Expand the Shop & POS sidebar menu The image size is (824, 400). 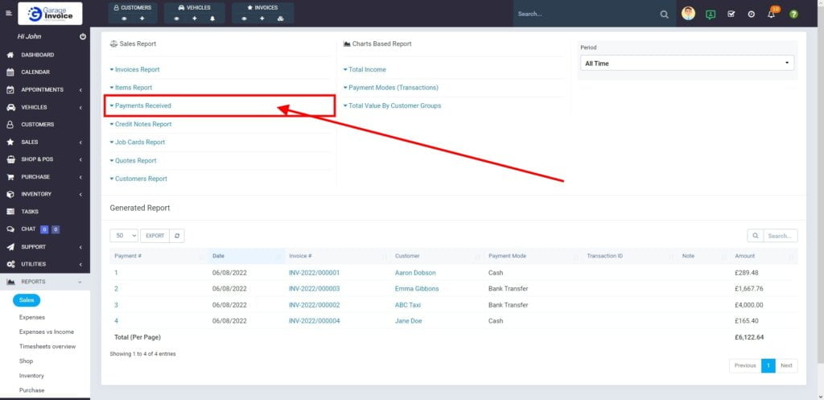(x=45, y=159)
